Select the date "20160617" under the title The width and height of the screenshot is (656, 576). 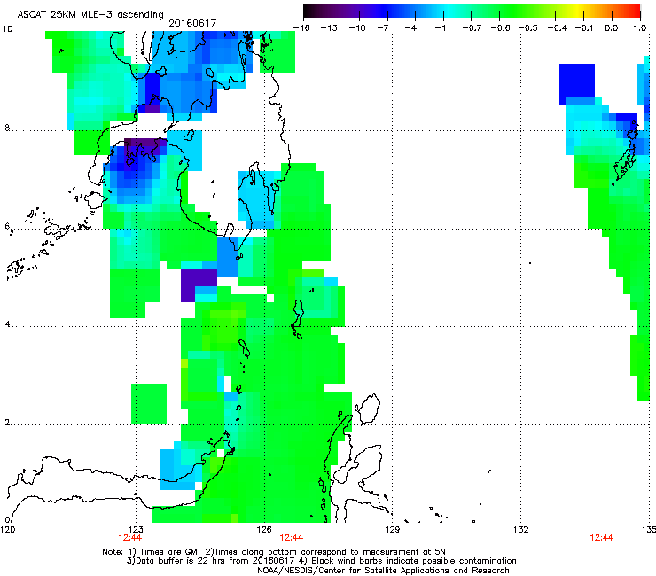click(192, 23)
